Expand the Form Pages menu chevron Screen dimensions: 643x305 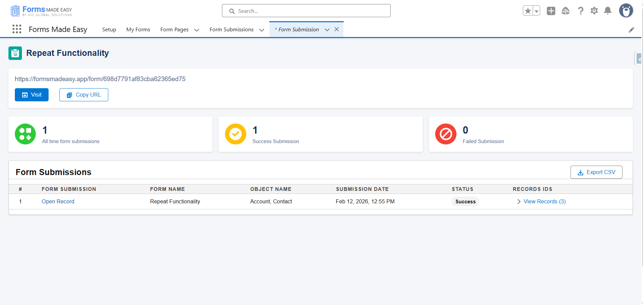pos(197,30)
